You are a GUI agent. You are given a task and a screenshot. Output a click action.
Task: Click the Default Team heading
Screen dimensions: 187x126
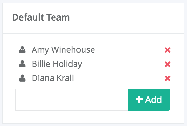point(41,17)
